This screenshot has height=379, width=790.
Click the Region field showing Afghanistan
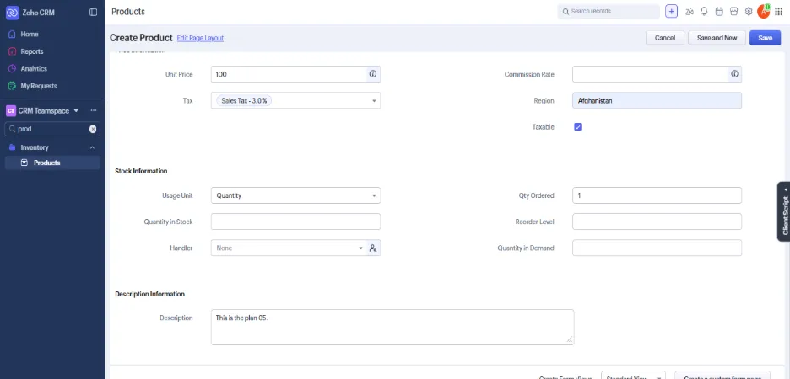(657, 100)
